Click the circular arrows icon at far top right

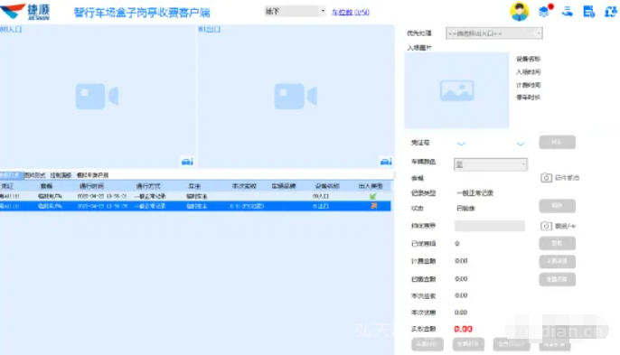611,12
